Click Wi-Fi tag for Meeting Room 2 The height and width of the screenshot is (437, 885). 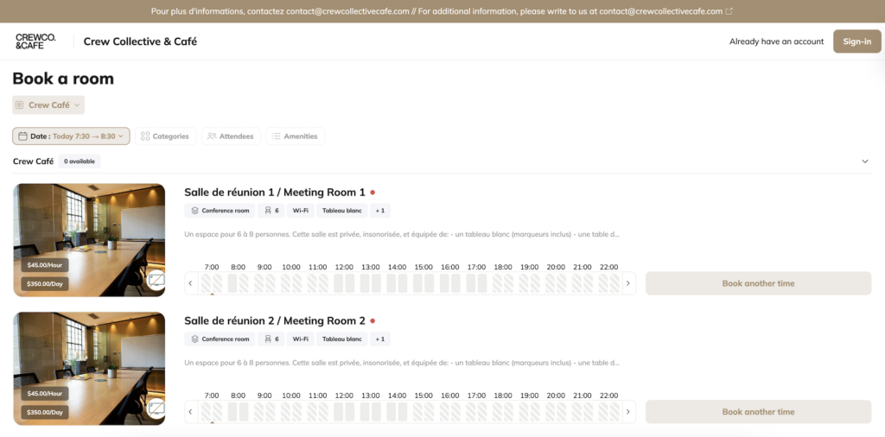click(x=300, y=339)
